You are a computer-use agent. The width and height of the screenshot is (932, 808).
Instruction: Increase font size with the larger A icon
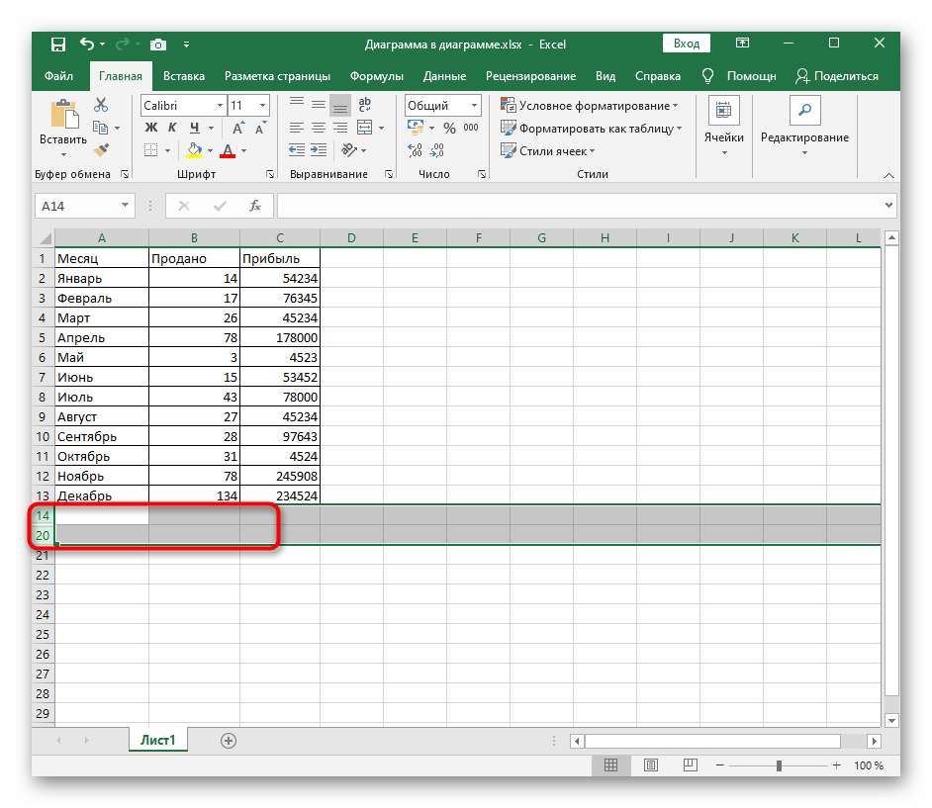click(237, 128)
